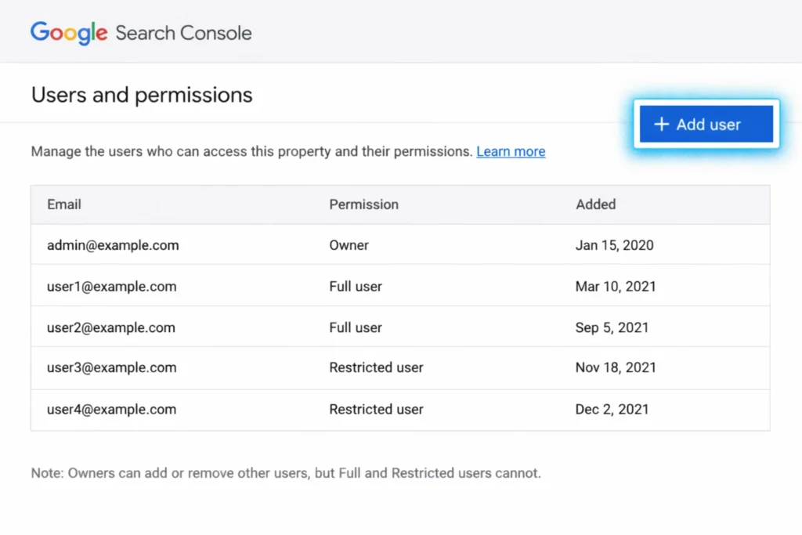Click the Restricted user label for user3
The height and width of the screenshot is (535, 802).
376,367
